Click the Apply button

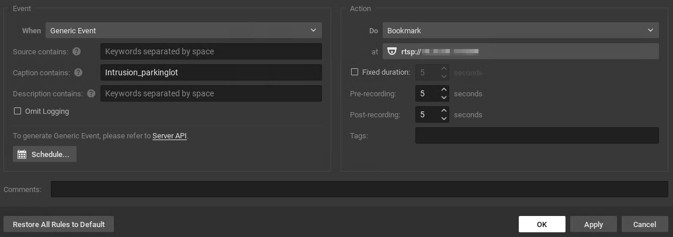tap(593, 224)
